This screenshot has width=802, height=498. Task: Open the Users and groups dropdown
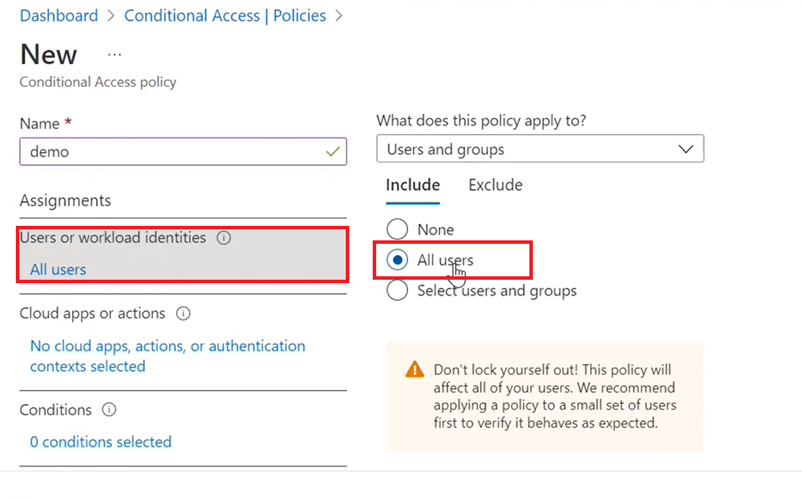[540, 149]
